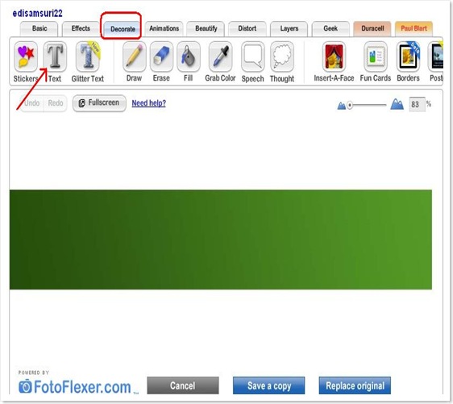Click the Redo button
Image resolution: width=453 pixels, height=404 pixels.
click(x=56, y=103)
